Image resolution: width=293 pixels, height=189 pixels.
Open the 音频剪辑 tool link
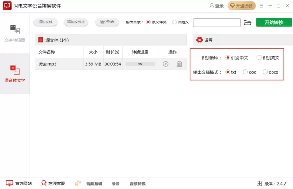94,184
